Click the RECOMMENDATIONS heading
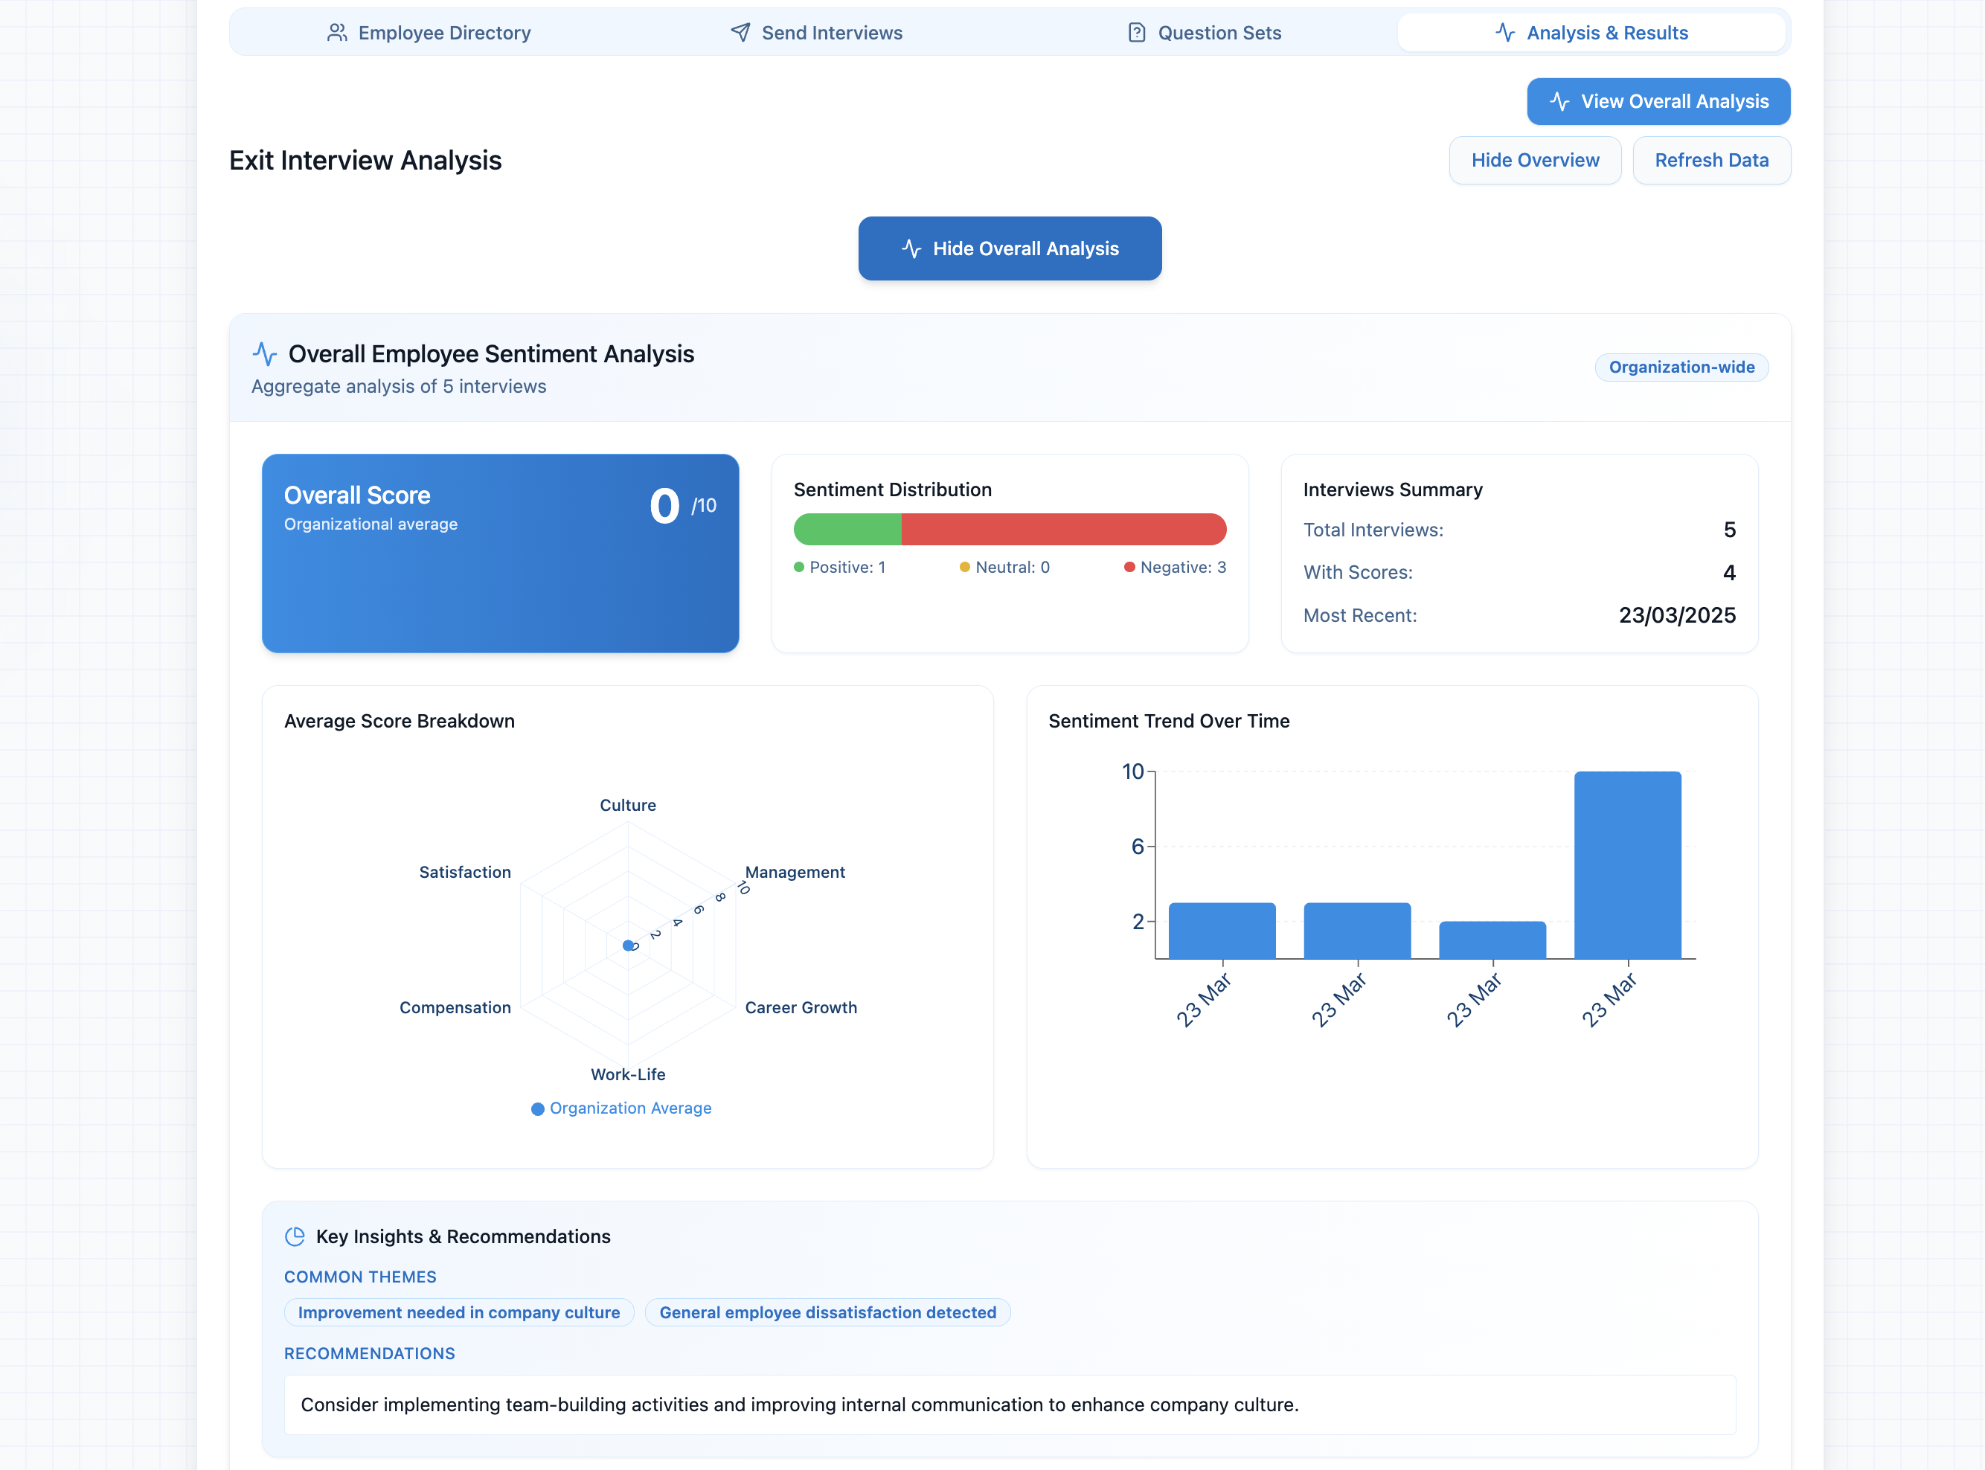This screenshot has width=1985, height=1470. click(369, 1355)
